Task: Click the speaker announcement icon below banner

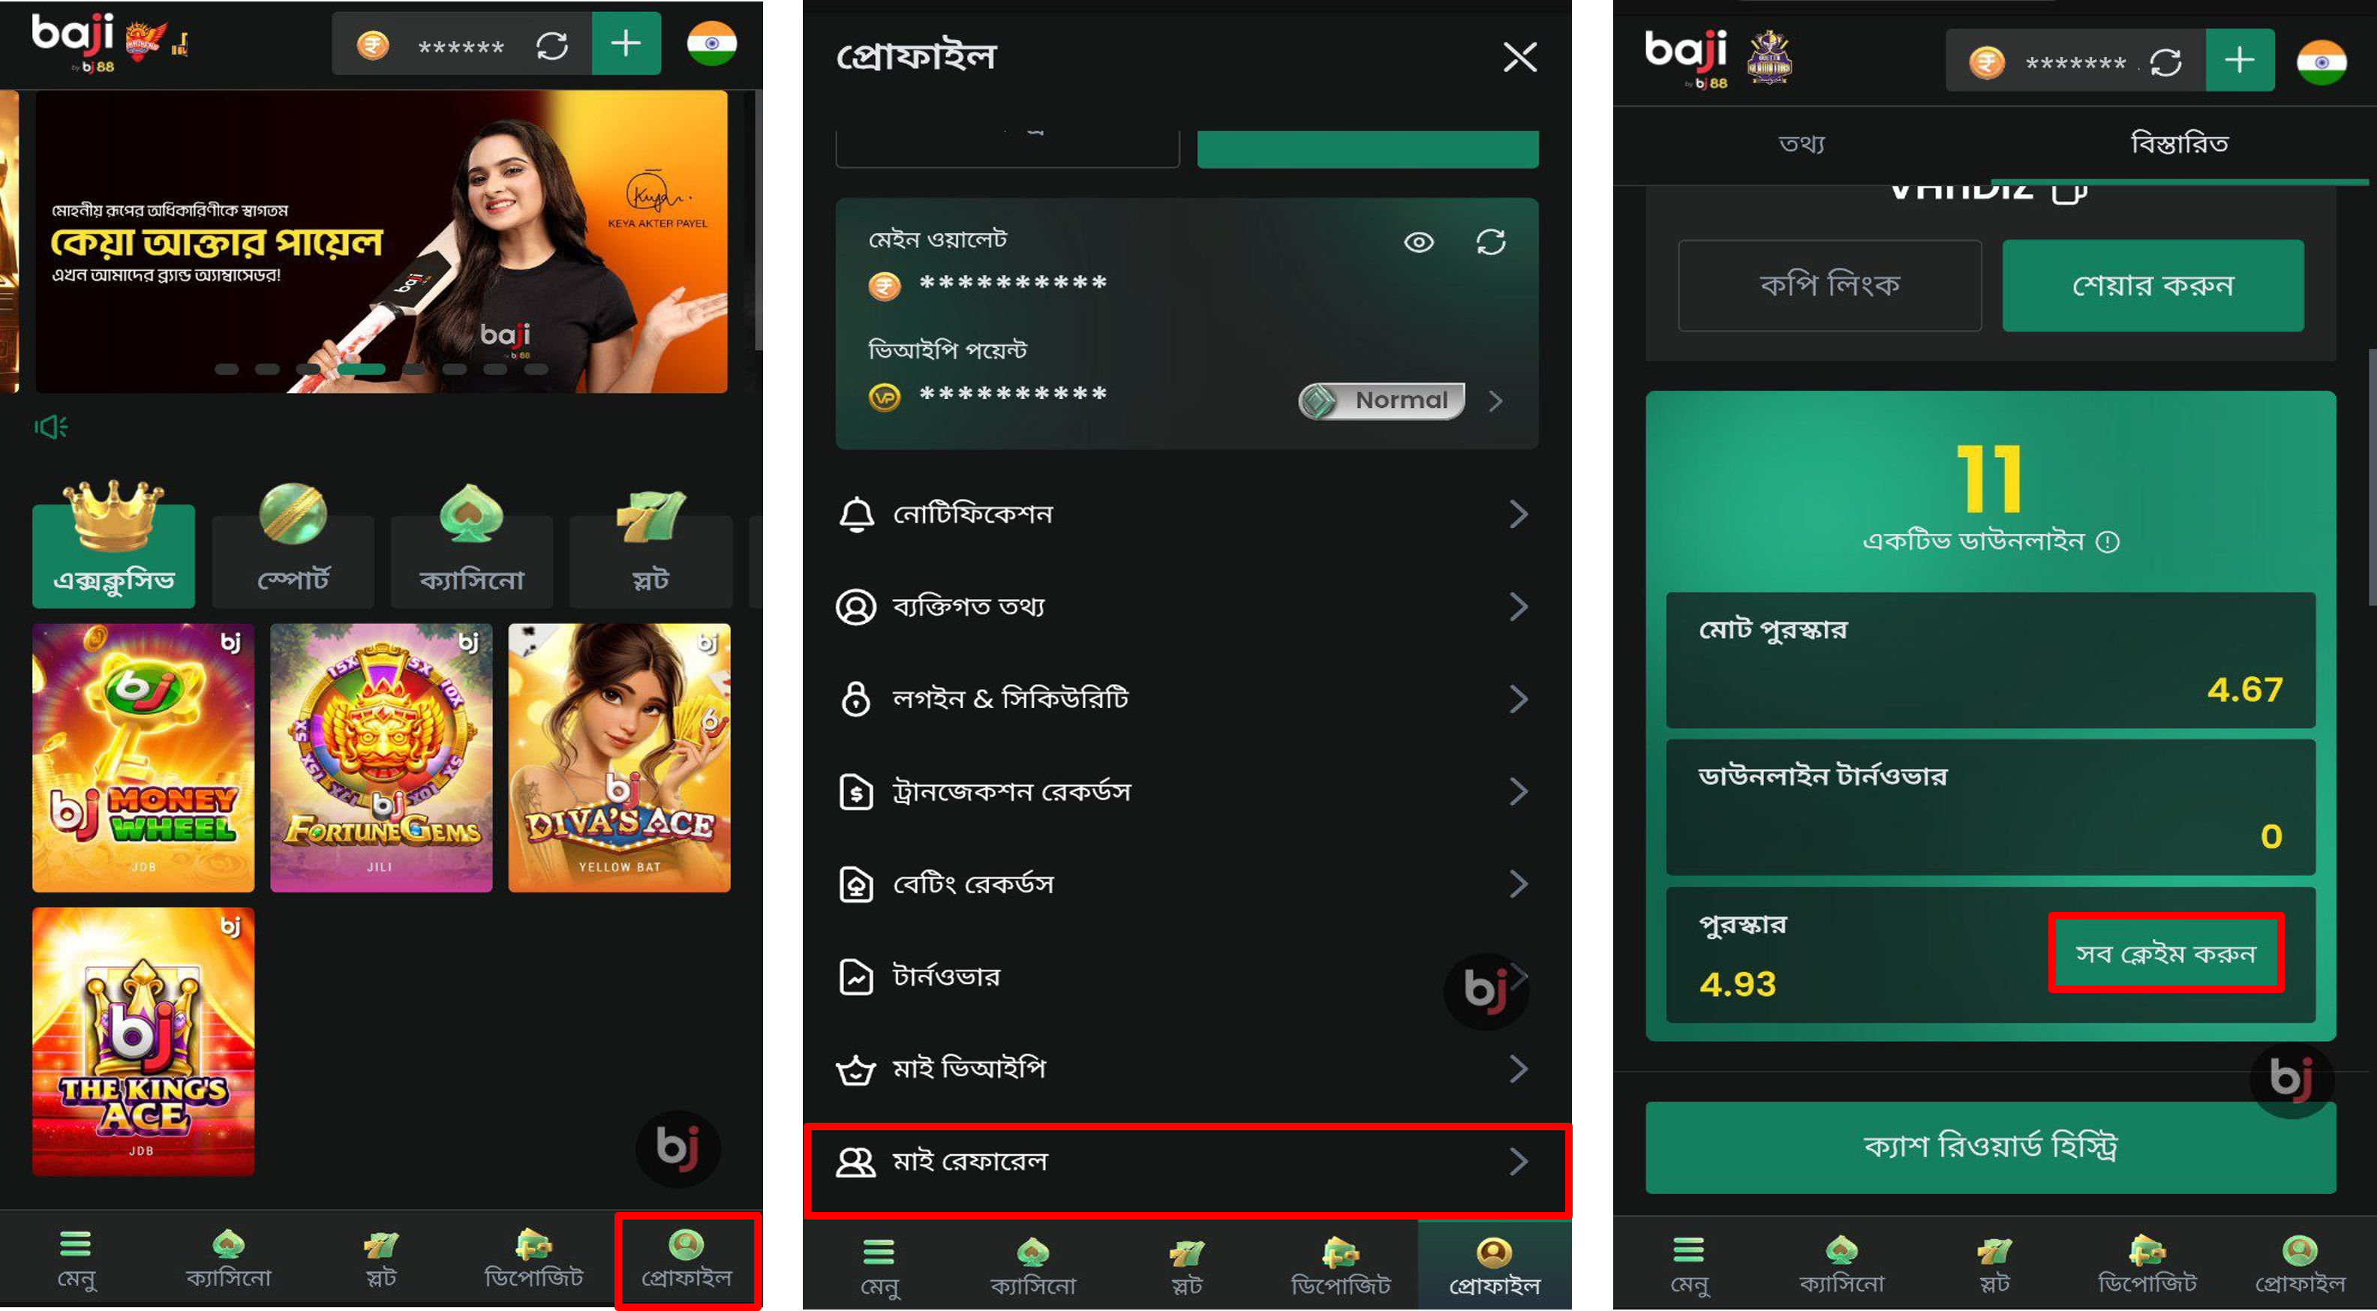Action: [x=51, y=426]
